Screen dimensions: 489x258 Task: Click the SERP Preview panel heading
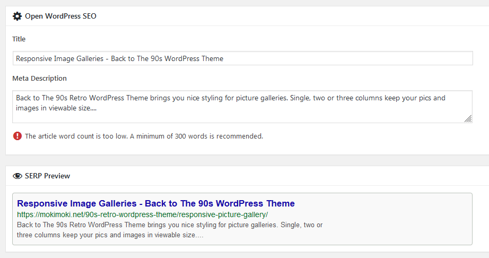tap(47, 176)
